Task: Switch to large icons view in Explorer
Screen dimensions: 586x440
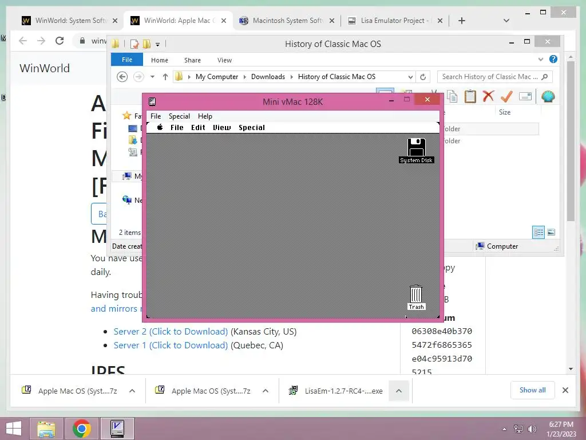Action: pos(551,233)
